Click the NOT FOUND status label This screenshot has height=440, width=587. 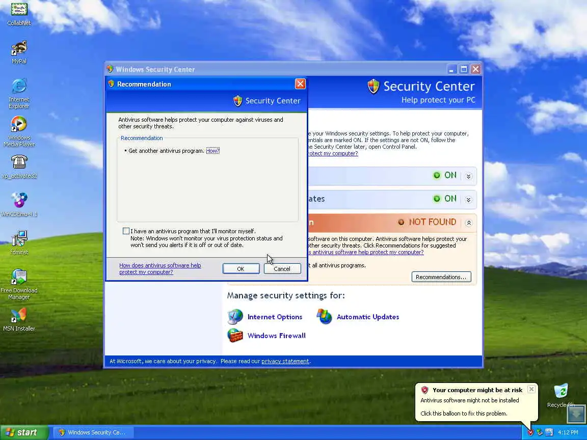click(433, 222)
